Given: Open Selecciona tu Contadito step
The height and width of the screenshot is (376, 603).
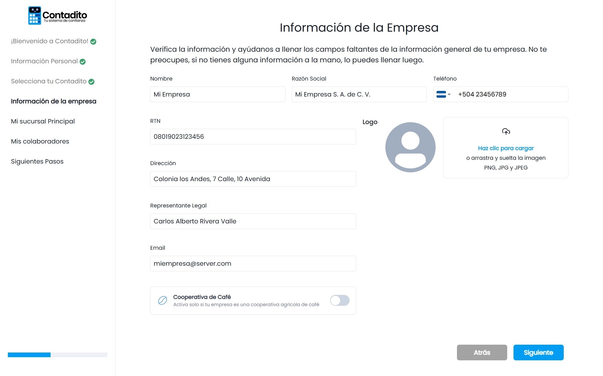Looking at the screenshot, I should [x=49, y=81].
